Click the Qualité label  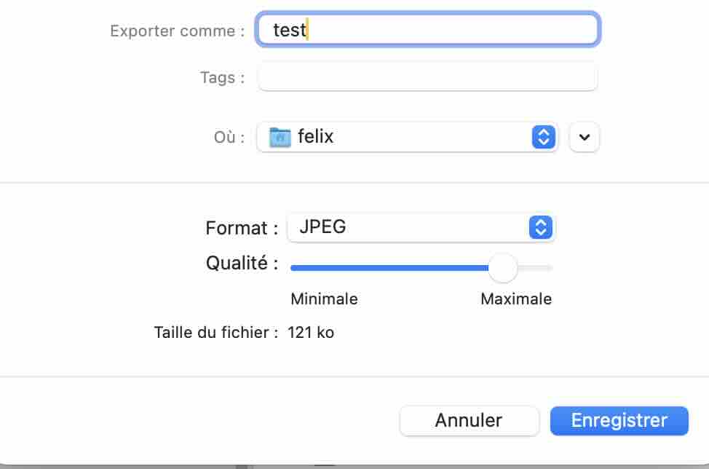(x=242, y=263)
